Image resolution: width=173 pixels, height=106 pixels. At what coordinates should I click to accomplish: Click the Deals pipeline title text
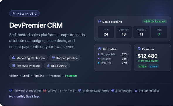point(112,22)
